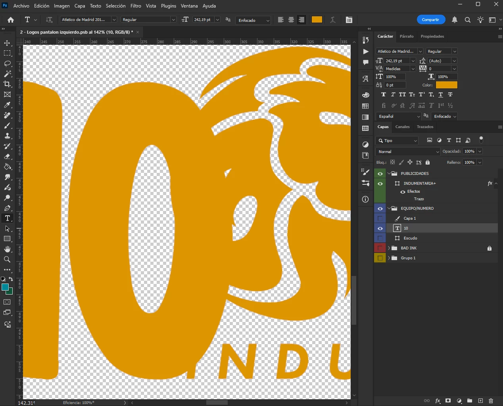
Task: Apply Faux Bold style
Action: click(x=383, y=95)
